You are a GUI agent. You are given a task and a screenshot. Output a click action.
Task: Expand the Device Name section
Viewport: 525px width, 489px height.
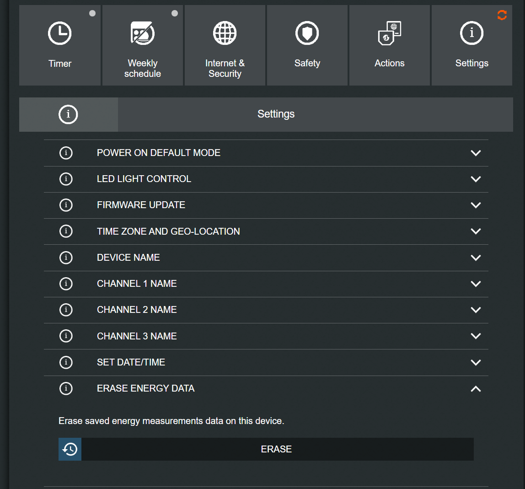coord(476,258)
